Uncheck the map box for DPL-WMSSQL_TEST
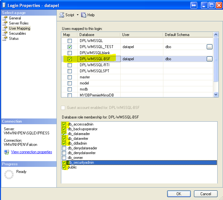The image size is (223, 200). point(70,47)
